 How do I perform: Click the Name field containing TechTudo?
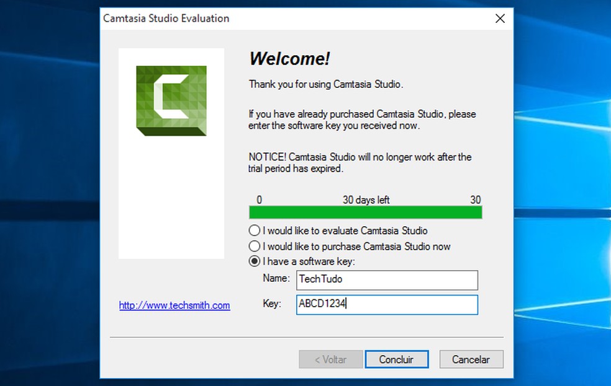click(x=387, y=280)
